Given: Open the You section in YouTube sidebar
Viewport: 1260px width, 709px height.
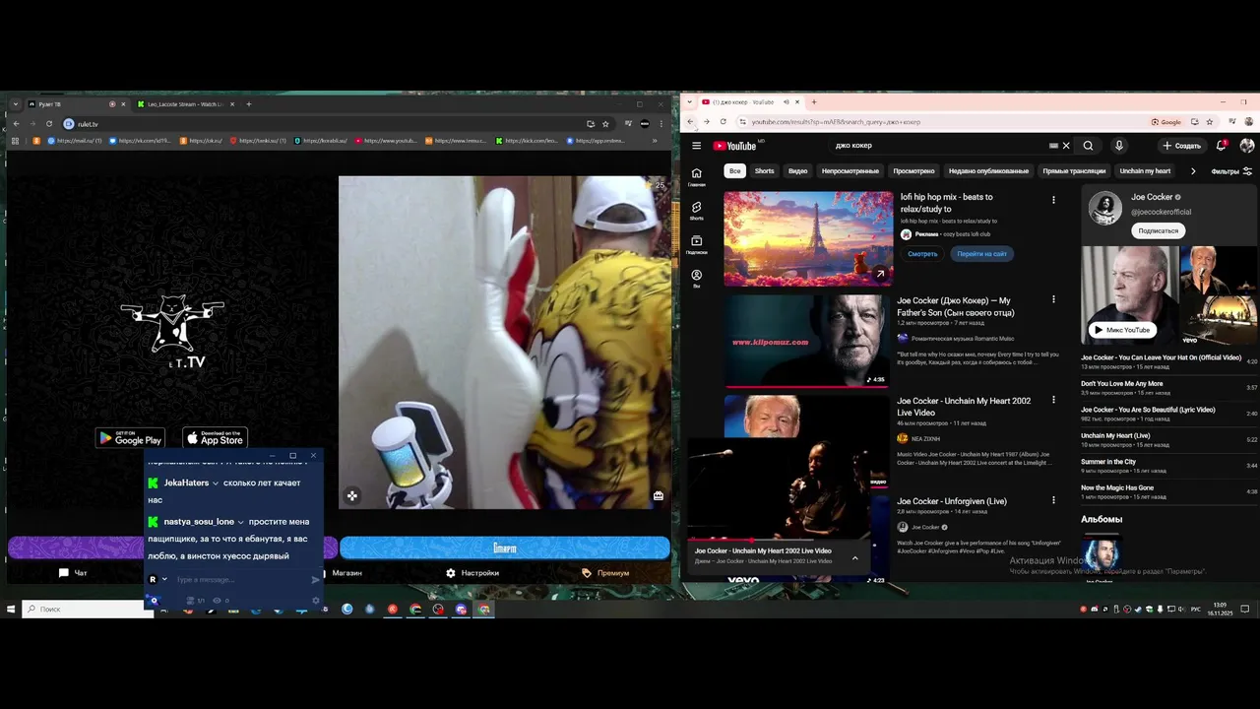Looking at the screenshot, I should tap(696, 279).
